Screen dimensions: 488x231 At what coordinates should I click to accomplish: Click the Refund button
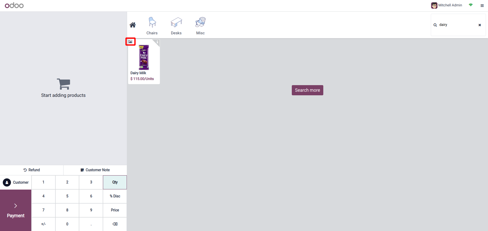[32, 170]
